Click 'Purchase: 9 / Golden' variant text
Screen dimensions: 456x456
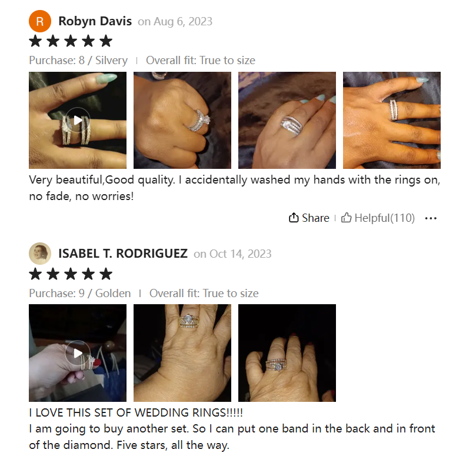point(79,293)
